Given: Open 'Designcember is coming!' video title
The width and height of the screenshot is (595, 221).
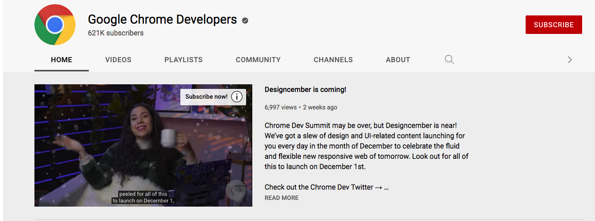Looking at the screenshot, I should coord(306,89).
